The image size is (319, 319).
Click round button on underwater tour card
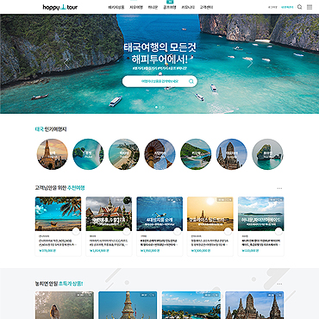tap(178, 231)
